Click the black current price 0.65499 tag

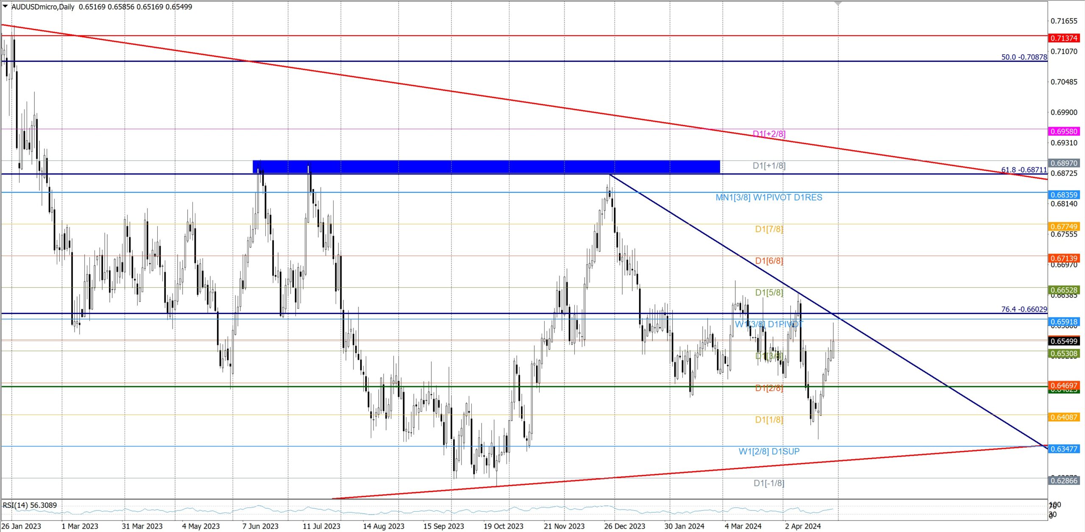(1063, 341)
